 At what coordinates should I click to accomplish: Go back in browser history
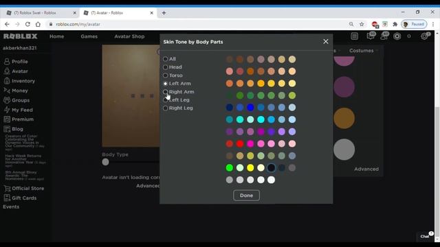(x=7, y=25)
